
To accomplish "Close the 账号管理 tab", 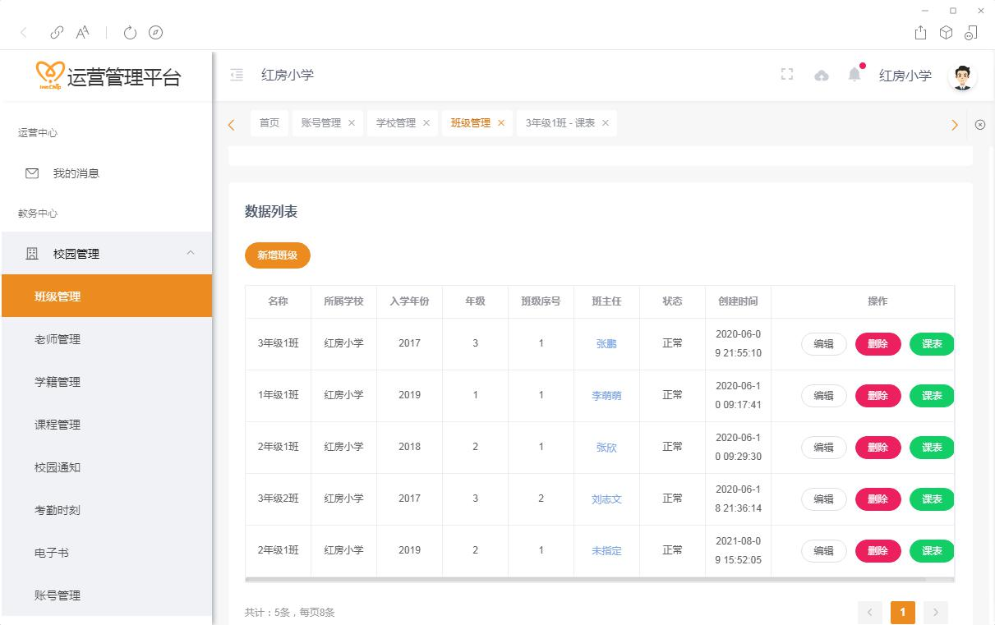I will click(x=351, y=123).
